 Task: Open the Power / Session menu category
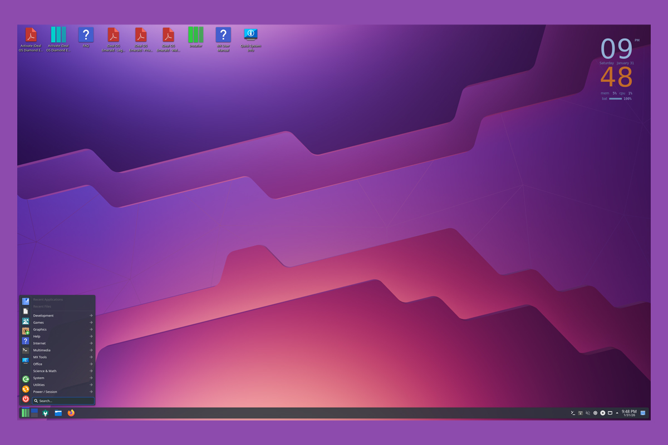click(63, 392)
